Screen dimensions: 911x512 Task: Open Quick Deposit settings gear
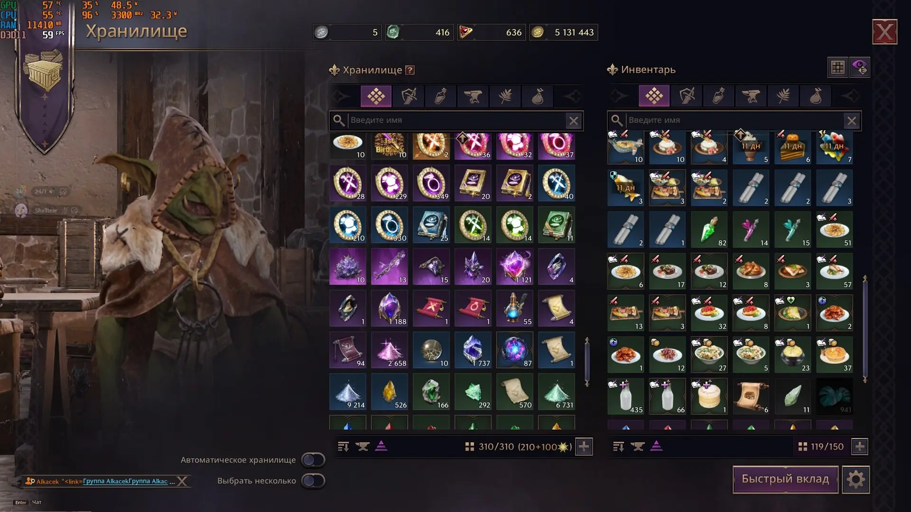(856, 480)
